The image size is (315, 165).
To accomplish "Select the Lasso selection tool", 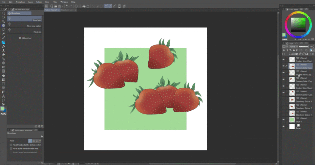I will (x=4, y=29).
